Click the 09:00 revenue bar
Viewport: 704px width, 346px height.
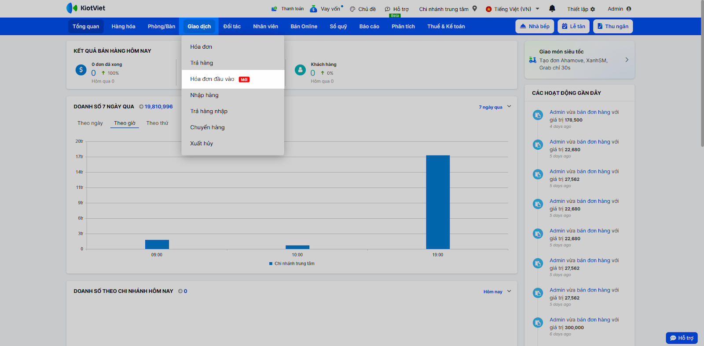[x=157, y=244]
